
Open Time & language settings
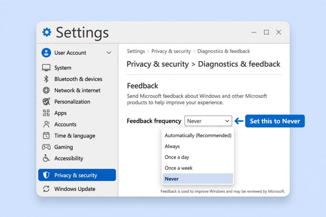74,136
